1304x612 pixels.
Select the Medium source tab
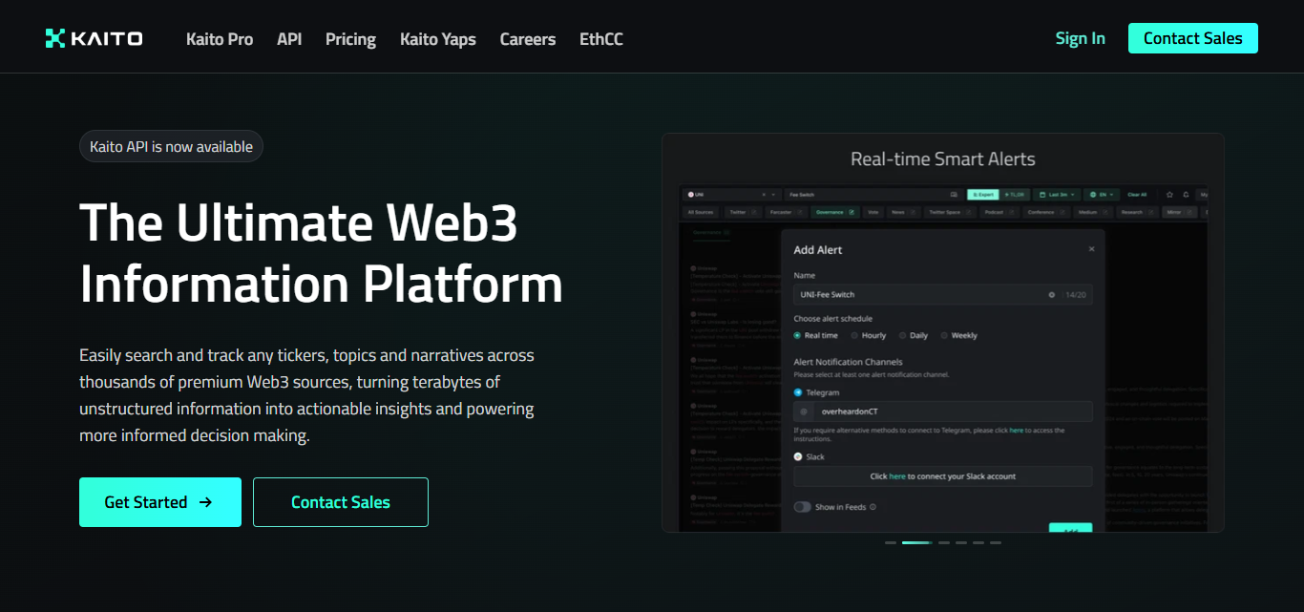pyautogui.click(x=1092, y=212)
